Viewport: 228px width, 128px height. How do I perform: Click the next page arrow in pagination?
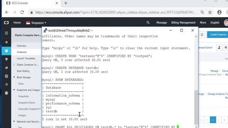coord(219,120)
